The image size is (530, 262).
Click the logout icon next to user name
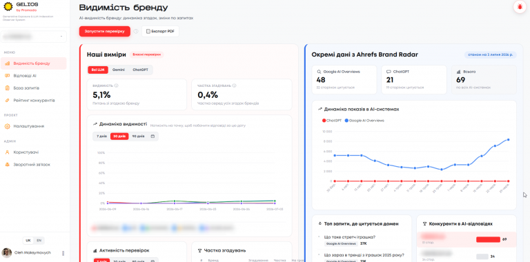pyautogui.click(x=63, y=253)
